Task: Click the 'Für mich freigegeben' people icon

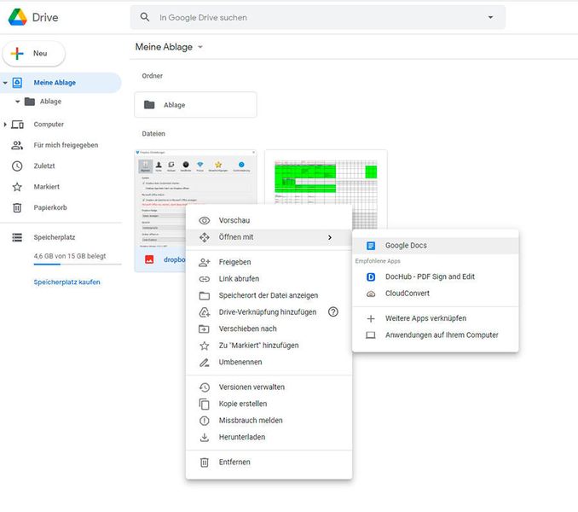Action: [17, 145]
